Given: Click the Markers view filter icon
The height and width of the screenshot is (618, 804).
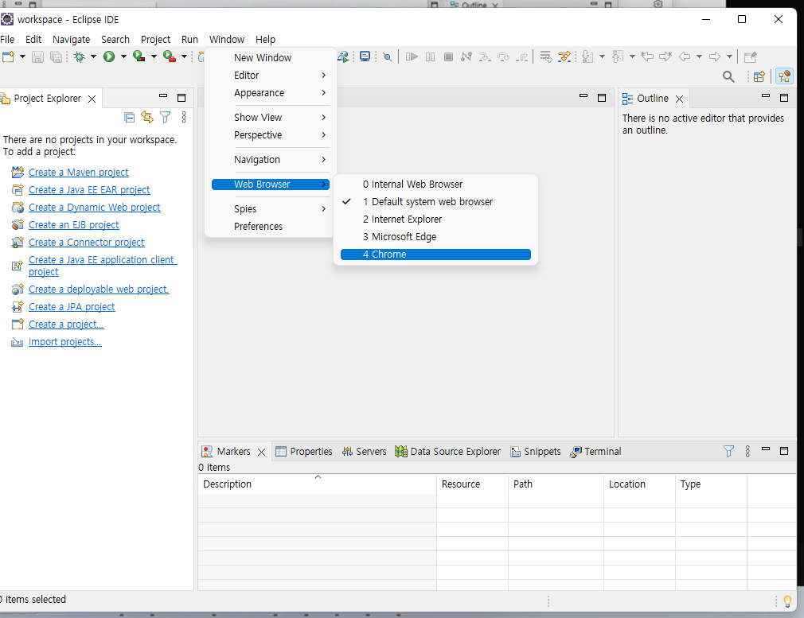Looking at the screenshot, I should (728, 451).
